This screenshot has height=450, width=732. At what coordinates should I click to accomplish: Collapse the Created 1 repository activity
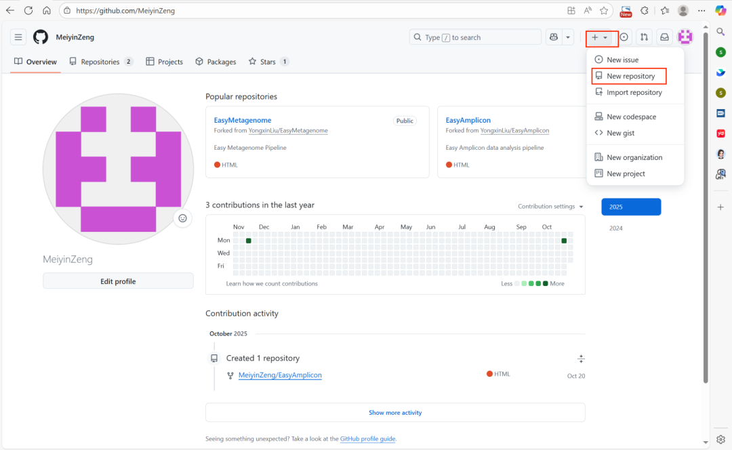click(x=582, y=359)
